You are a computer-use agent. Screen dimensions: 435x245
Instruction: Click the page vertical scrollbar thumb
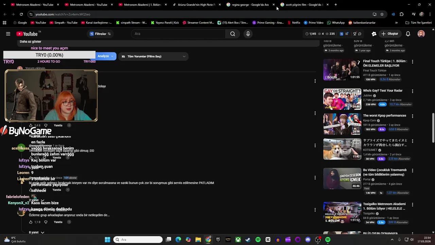pyautogui.click(x=433, y=128)
